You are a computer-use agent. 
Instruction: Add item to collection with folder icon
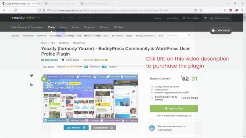32,85
